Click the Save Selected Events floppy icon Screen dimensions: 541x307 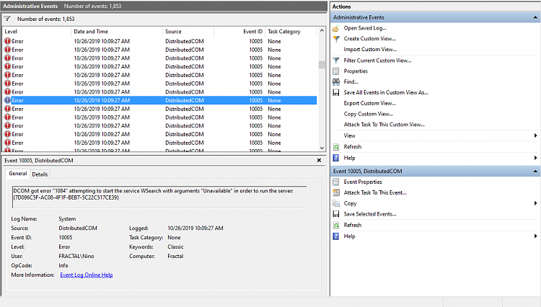coord(335,214)
